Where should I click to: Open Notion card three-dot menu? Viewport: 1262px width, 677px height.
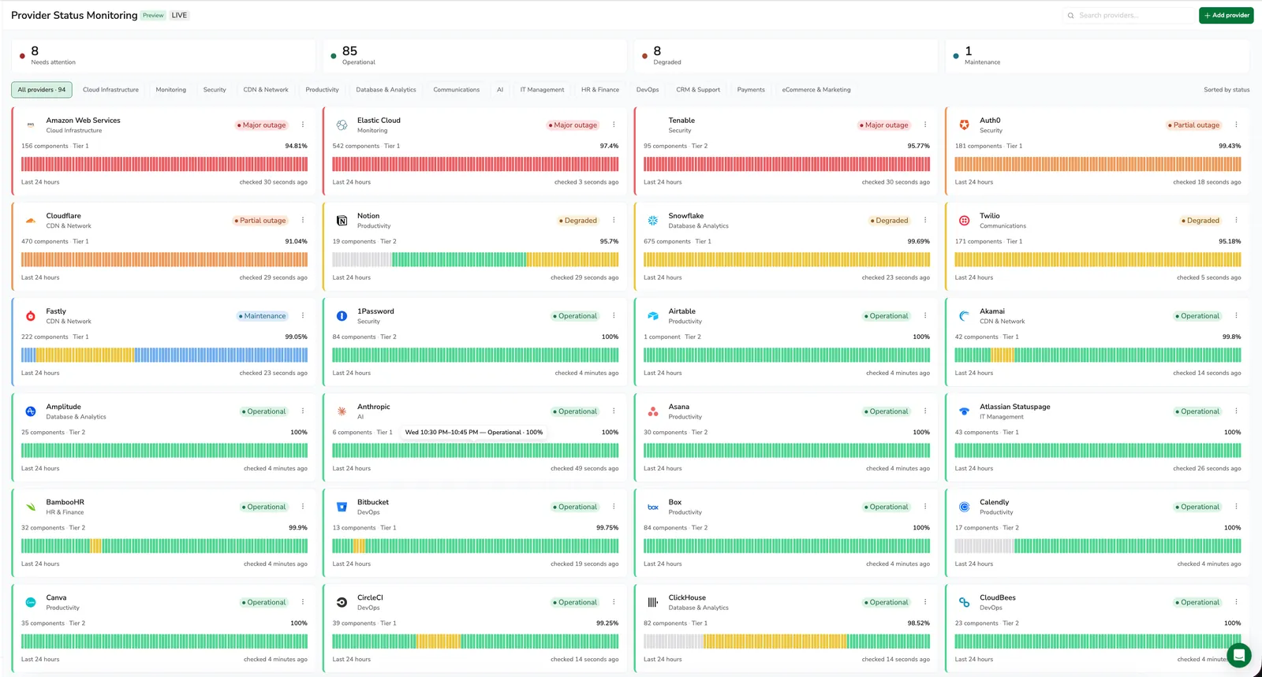pos(614,220)
